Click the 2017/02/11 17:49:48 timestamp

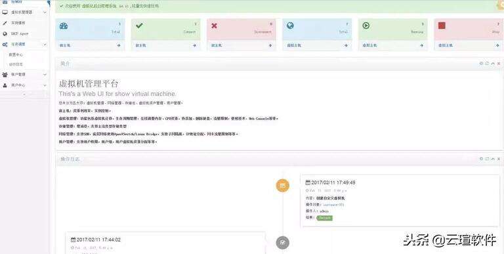[333, 182]
